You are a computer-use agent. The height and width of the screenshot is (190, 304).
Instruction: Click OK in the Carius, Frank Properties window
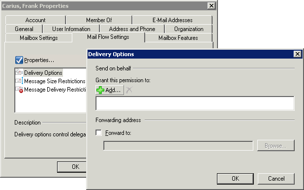[x=72, y=167]
